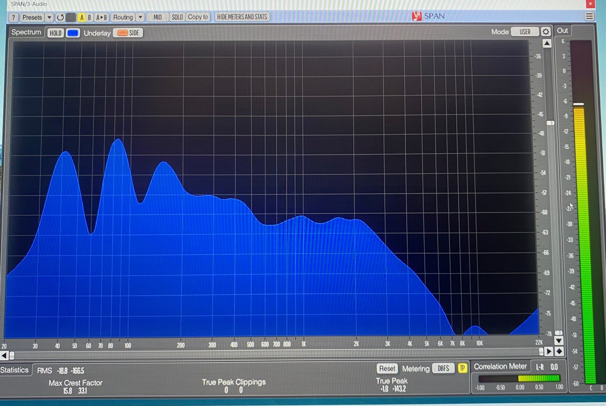Click the Reset statistics button
Image resolution: width=606 pixels, height=406 pixels.
click(387, 368)
